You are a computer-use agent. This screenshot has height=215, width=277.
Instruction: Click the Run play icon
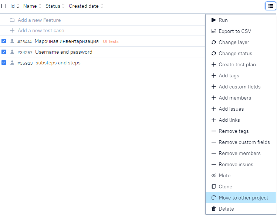pyautogui.click(x=213, y=20)
